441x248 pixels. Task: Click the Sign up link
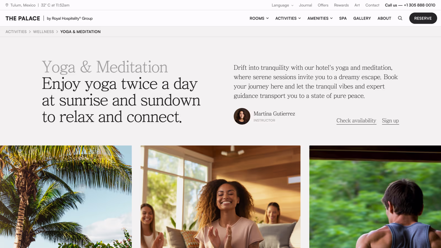point(390,121)
